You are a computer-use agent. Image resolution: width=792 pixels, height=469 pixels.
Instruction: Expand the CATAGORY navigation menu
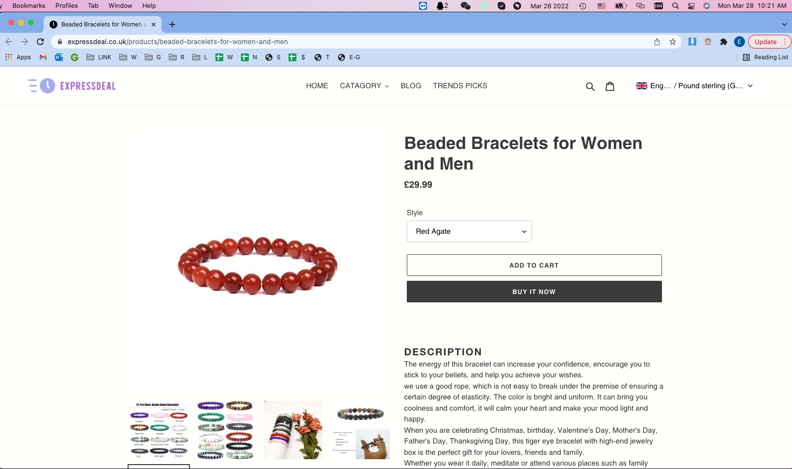364,86
